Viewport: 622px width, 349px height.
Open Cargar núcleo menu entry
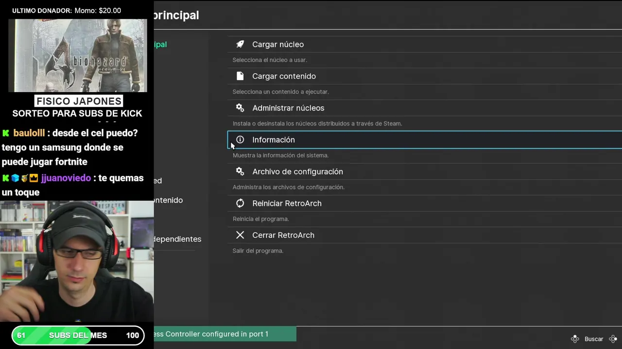click(425, 44)
